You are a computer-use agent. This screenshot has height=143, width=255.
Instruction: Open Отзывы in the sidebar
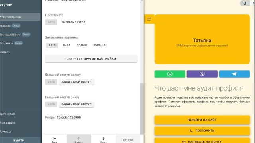[5, 26]
